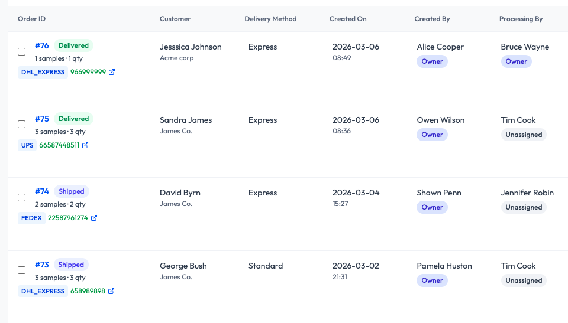Open external link icon for tracking 22587961274
This screenshot has width=568, height=323.
pos(94,218)
